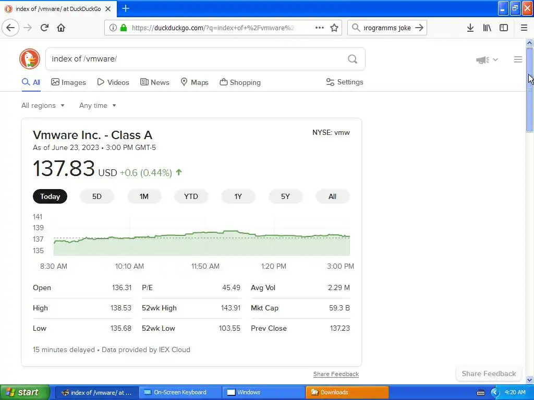Viewport: 534px width, 400px height.
Task: Open a new browser tab
Action: pos(126,8)
